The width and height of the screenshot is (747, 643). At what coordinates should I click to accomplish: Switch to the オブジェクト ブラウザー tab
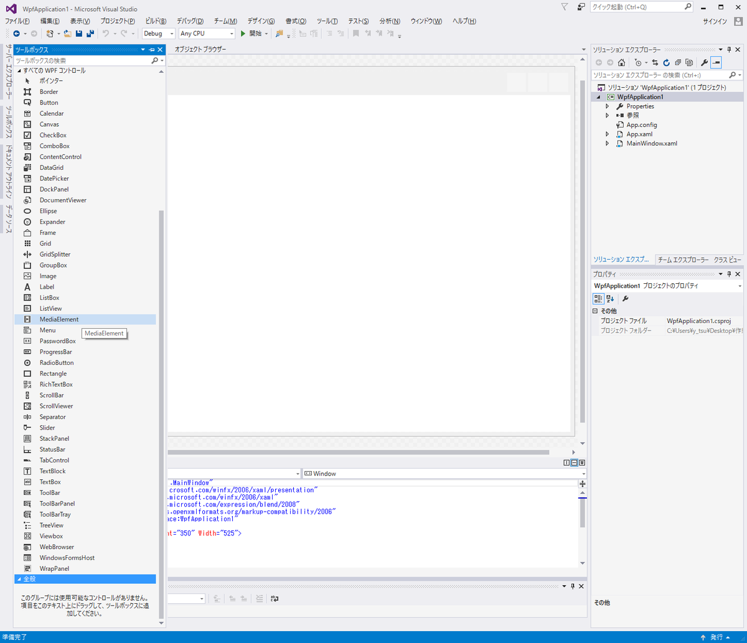click(x=200, y=49)
